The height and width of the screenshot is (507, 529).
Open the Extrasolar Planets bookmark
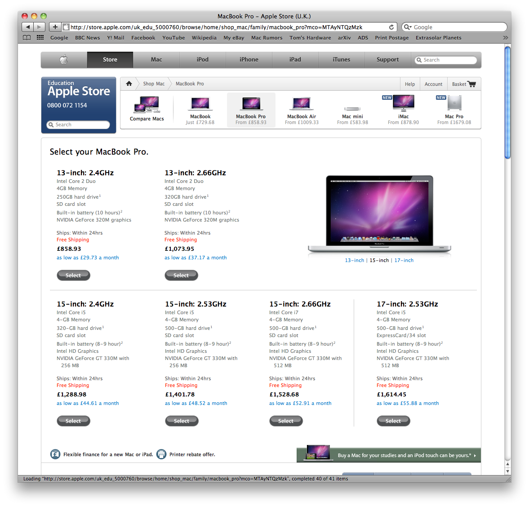(438, 38)
